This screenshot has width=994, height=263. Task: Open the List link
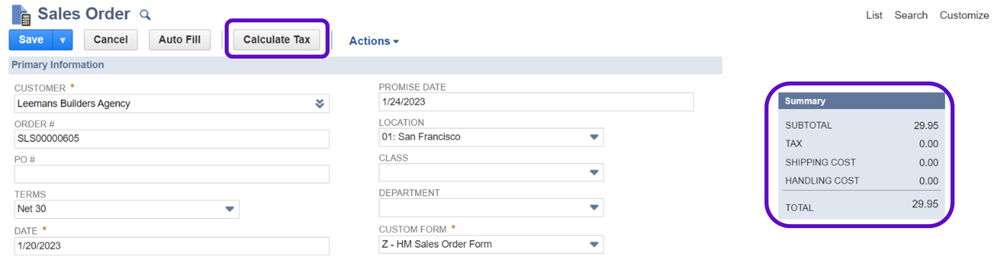874,15
